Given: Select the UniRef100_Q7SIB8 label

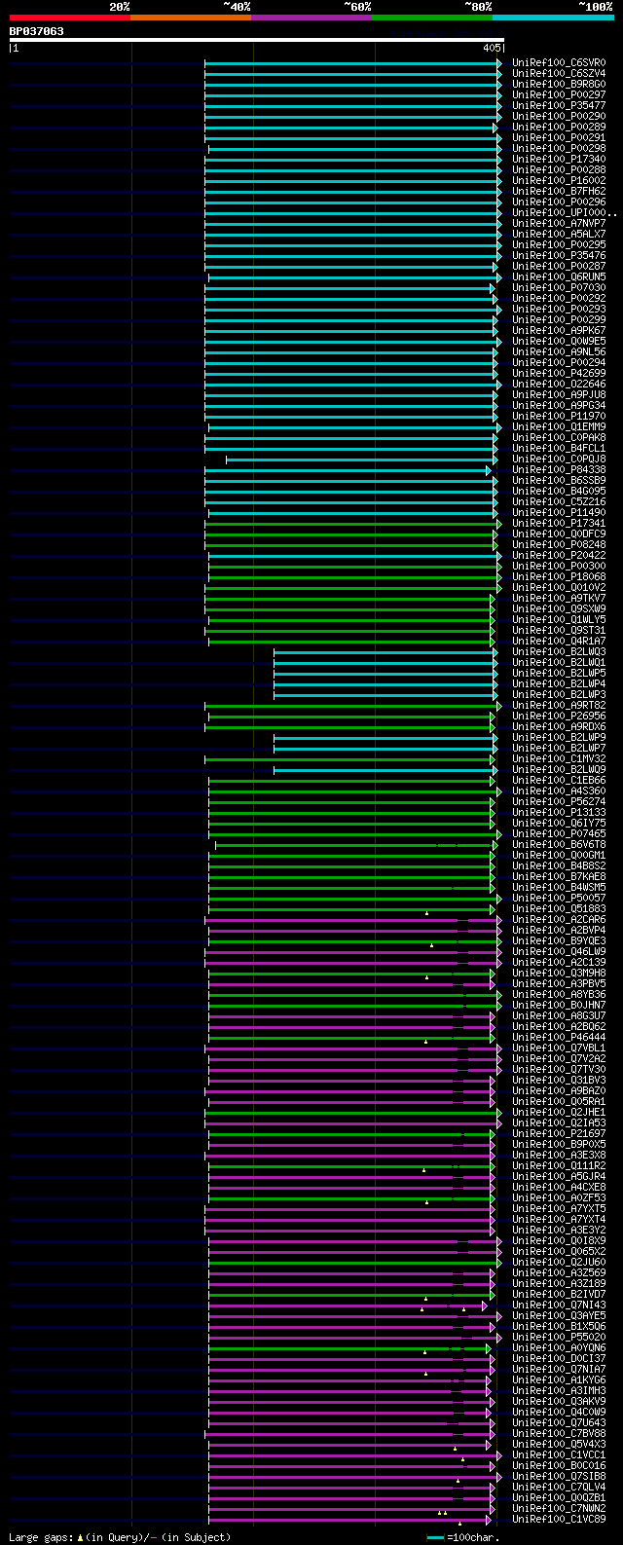Looking at the screenshot, I should pyautogui.click(x=559, y=1476).
